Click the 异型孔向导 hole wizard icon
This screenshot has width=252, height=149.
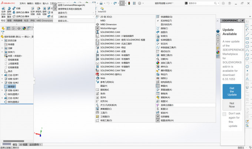click(39, 9)
